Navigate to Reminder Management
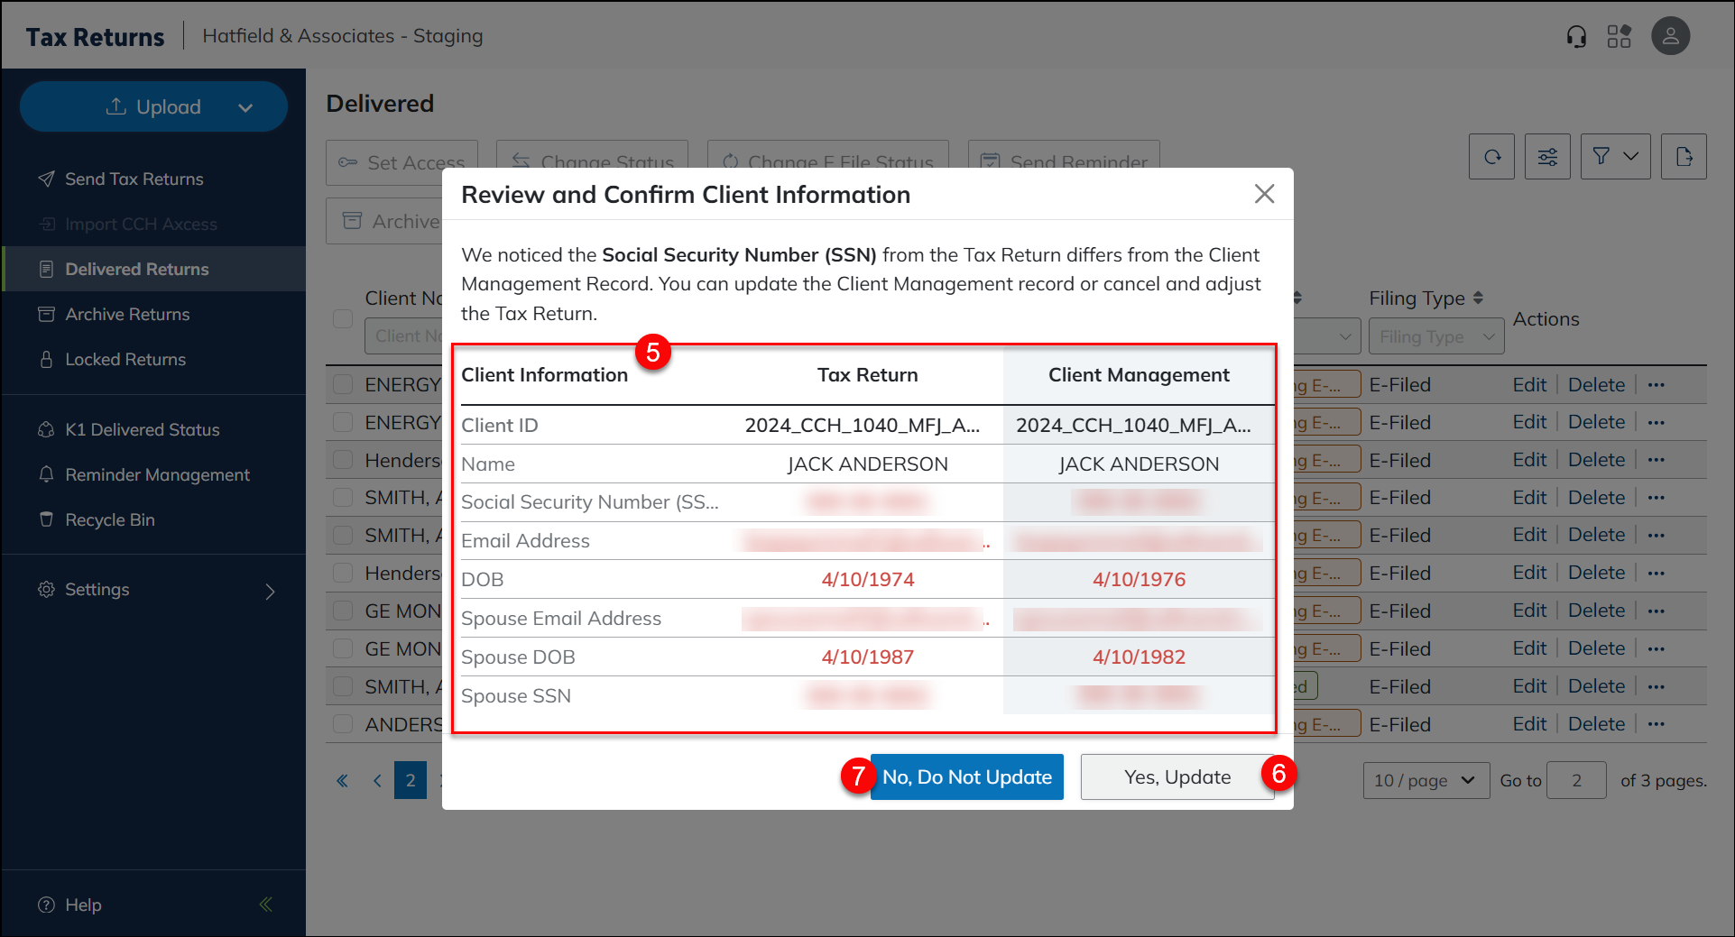The height and width of the screenshot is (937, 1735). point(157,474)
